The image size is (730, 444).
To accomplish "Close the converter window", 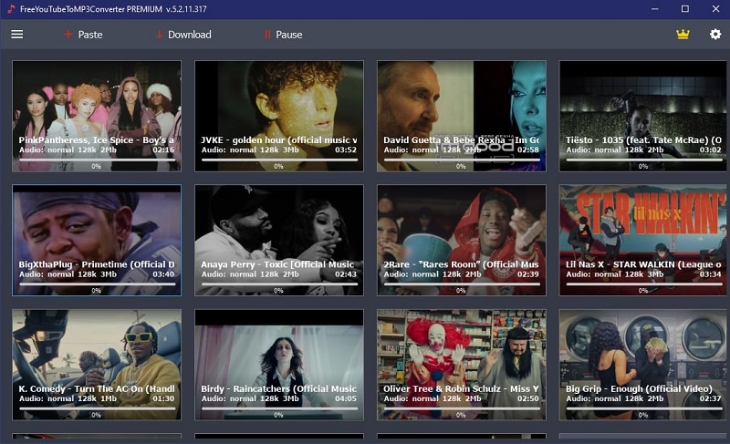I will (715, 9).
